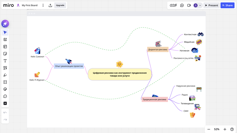Open the user avatar dropdown

click(197, 5)
